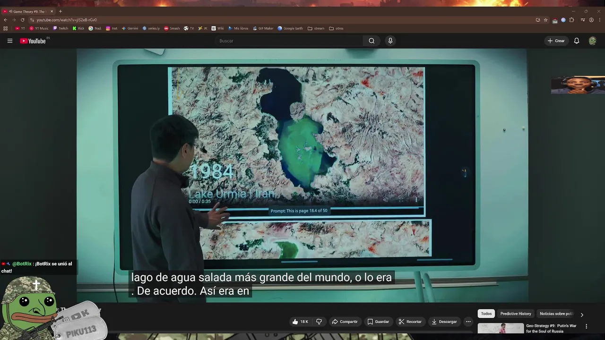Bookmark this page with the star icon

click(x=545, y=20)
